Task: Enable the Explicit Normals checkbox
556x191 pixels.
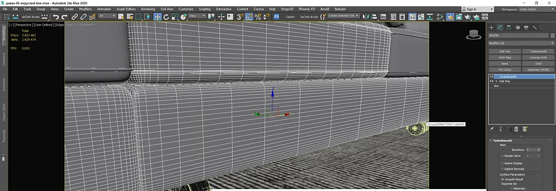Action: (502, 169)
